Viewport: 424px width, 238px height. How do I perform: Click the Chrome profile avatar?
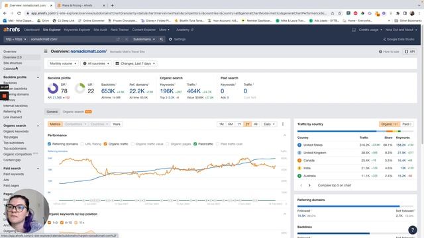point(412,13)
